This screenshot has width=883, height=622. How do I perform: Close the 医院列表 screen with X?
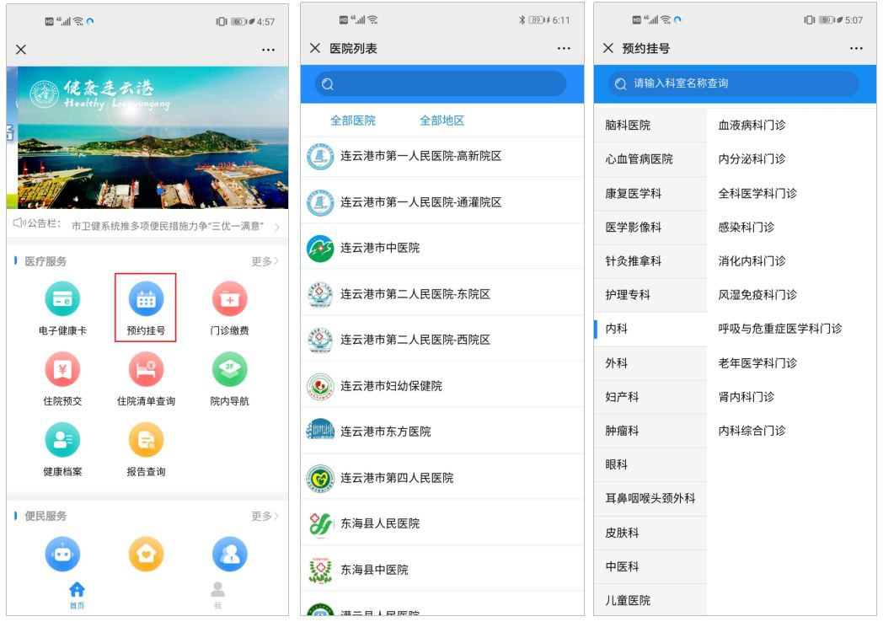pos(315,48)
